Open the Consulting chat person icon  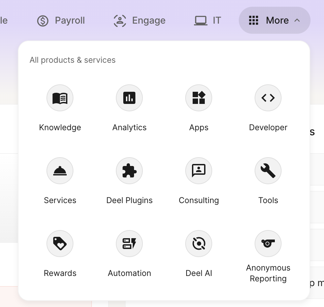199,171
